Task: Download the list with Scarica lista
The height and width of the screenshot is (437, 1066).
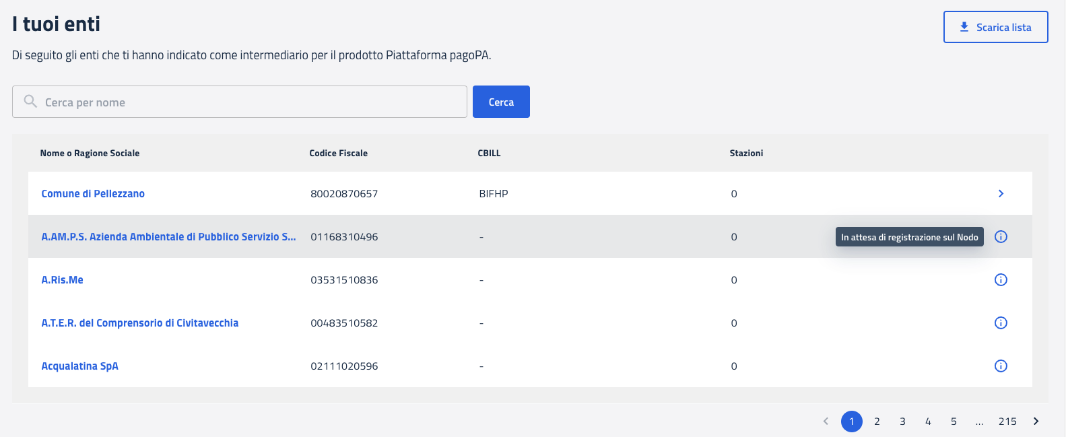Action: tap(995, 27)
